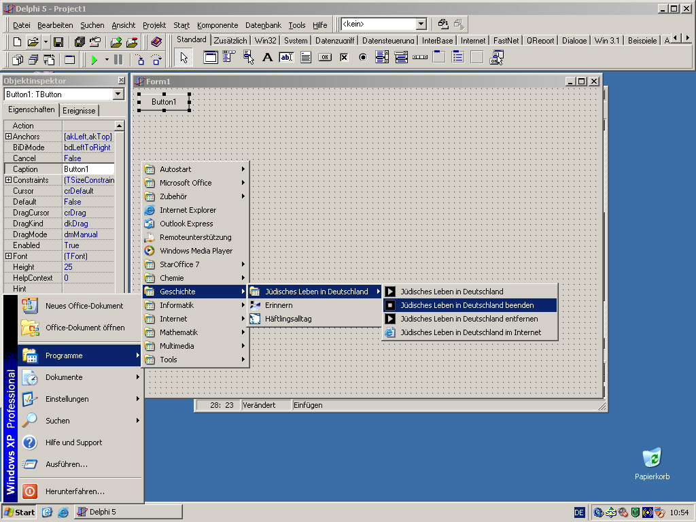This screenshot has height=522, width=696.
Task: Select the arrow pointer tool in palette
Action: click(x=184, y=58)
